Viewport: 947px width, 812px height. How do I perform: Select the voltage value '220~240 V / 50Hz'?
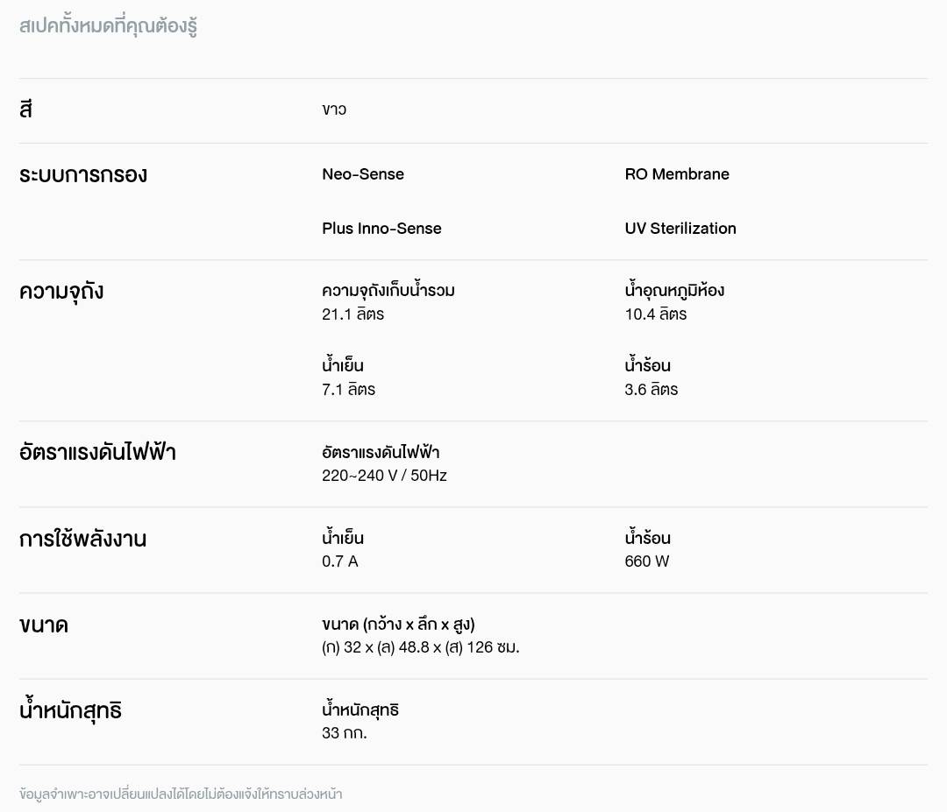pyautogui.click(x=384, y=476)
